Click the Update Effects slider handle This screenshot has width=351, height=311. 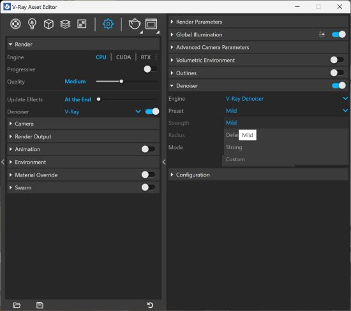click(98, 99)
